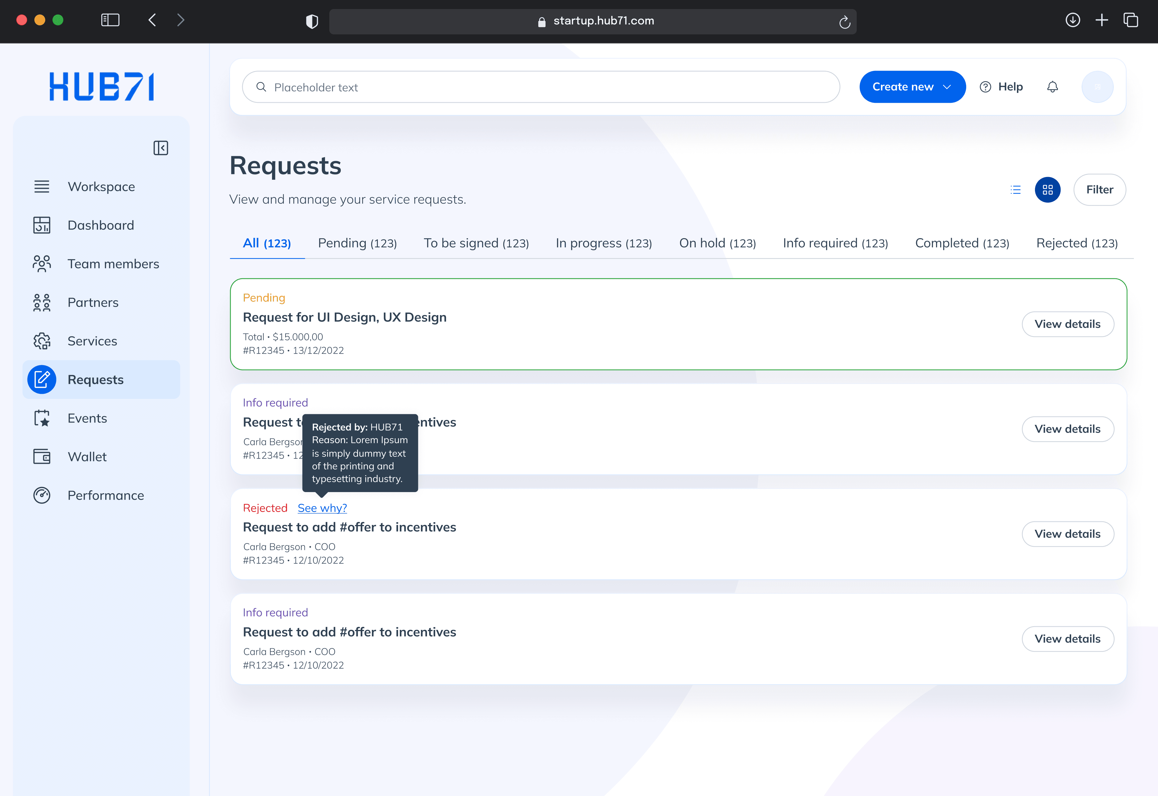Open the user avatar menu
Screen dimensions: 1158x796
click(x=1097, y=87)
